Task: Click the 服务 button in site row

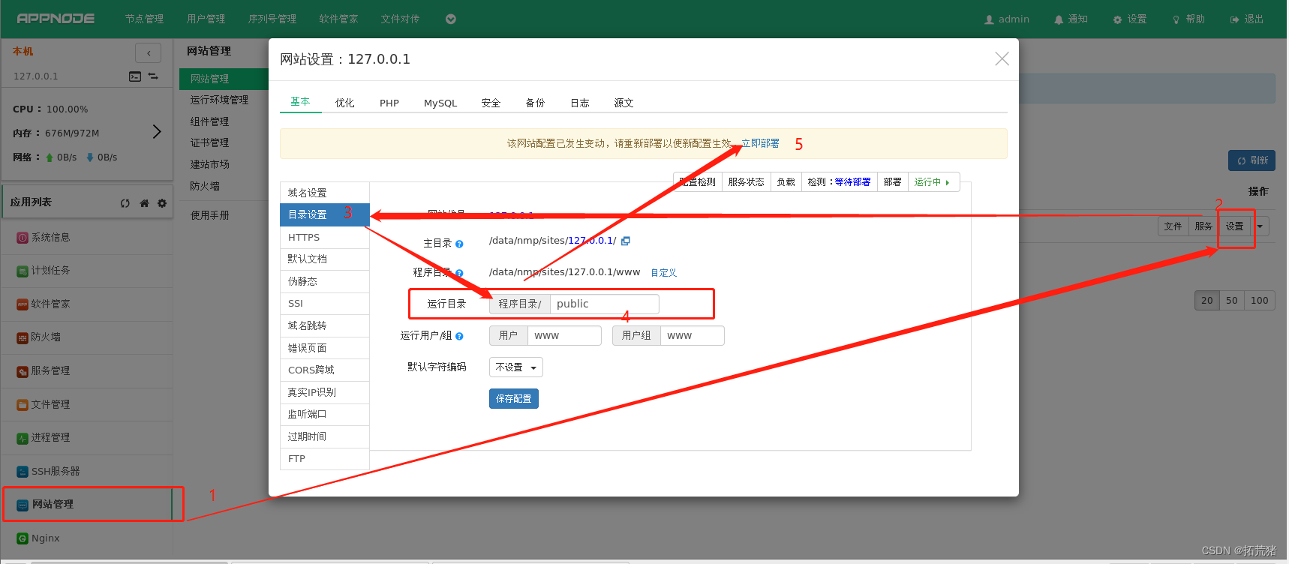Action: [x=1203, y=226]
